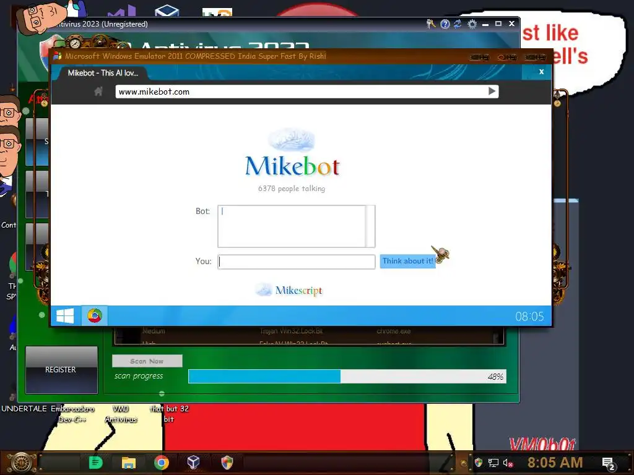Click the You message input field
Viewport: 634px width, 475px height.
point(297,262)
